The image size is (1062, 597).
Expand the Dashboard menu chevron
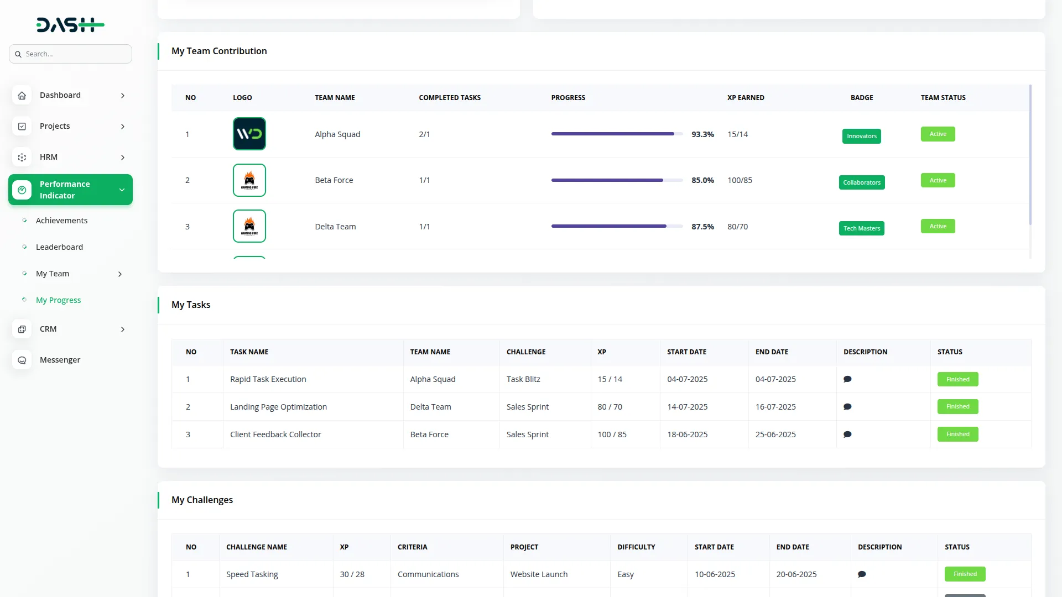[123, 96]
